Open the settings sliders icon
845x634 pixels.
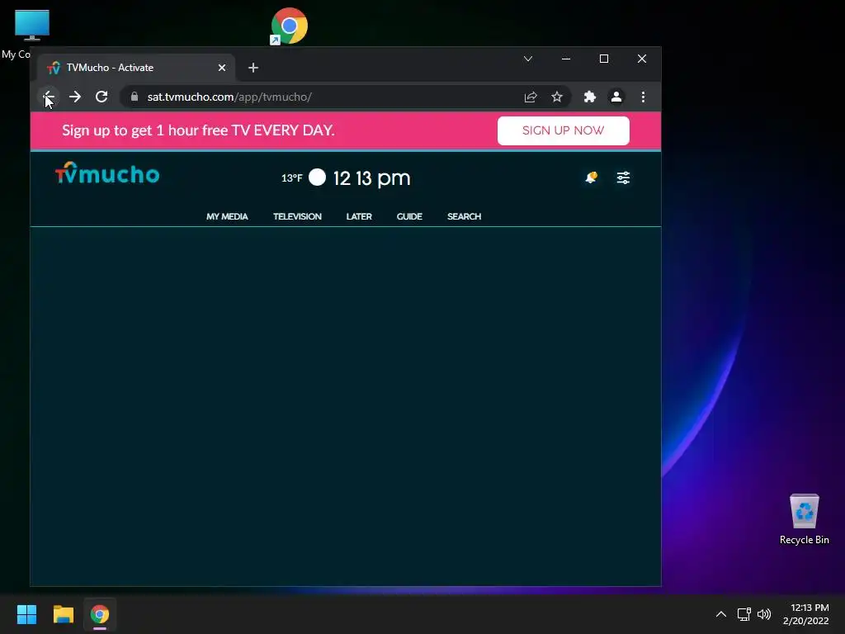click(x=623, y=178)
